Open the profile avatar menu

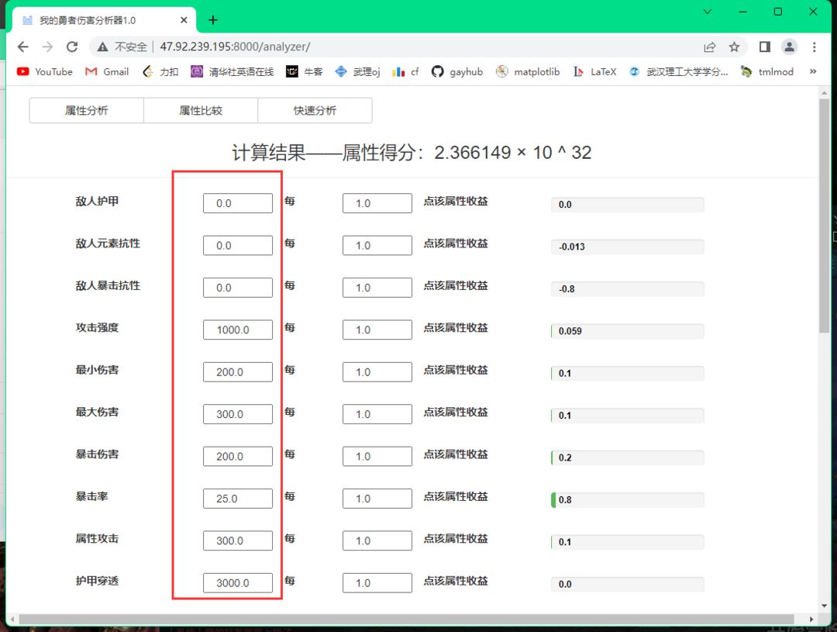[789, 47]
